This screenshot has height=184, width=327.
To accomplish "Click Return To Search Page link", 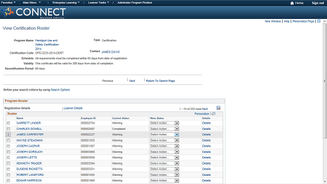I will [x=160, y=81].
